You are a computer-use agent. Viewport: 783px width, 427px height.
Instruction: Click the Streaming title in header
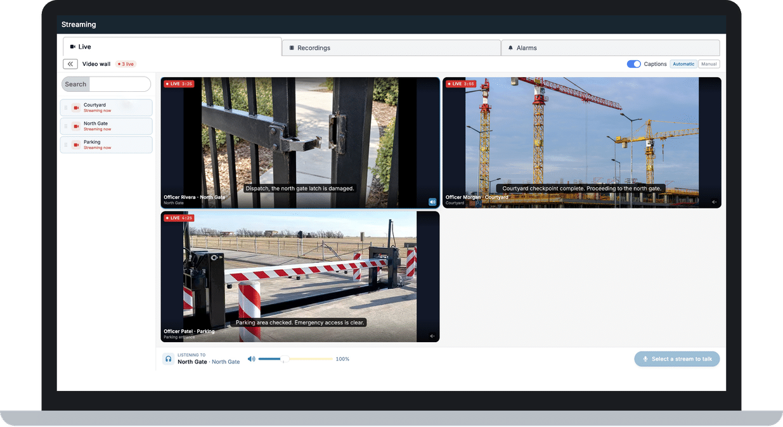(79, 25)
